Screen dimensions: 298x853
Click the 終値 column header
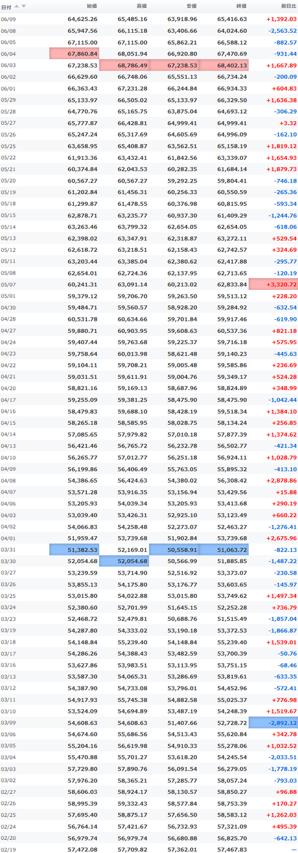pyautogui.click(x=241, y=6)
